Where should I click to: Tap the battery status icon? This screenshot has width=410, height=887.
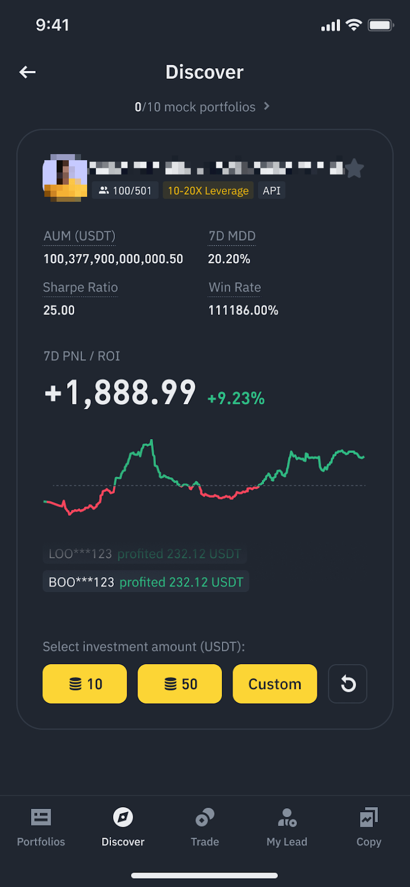point(381,25)
